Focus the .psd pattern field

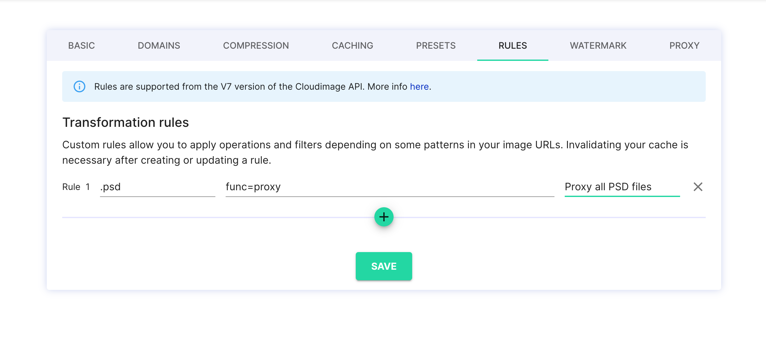157,187
